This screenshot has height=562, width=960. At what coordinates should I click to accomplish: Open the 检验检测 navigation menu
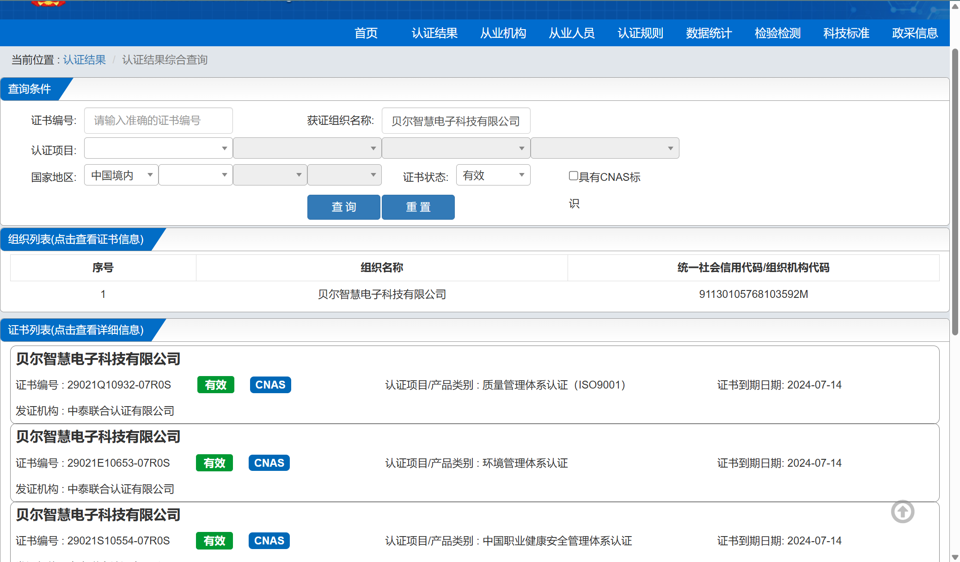tap(778, 33)
